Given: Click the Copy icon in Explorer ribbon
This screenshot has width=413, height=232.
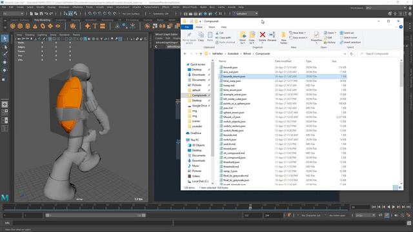Looking at the screenshot, I should coord(201,36).
